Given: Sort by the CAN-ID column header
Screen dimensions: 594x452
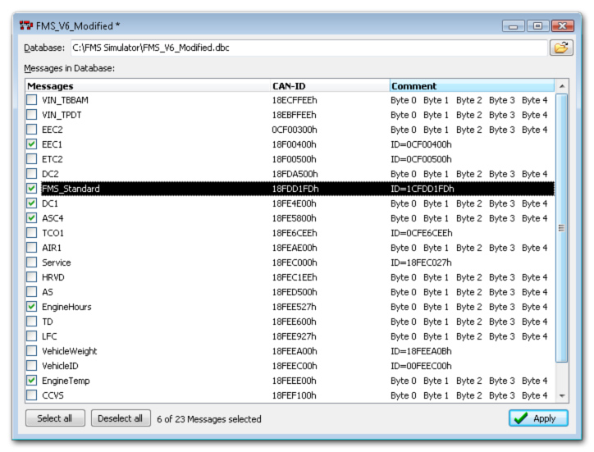Looking at the screenshot, I should pos(330,86).
